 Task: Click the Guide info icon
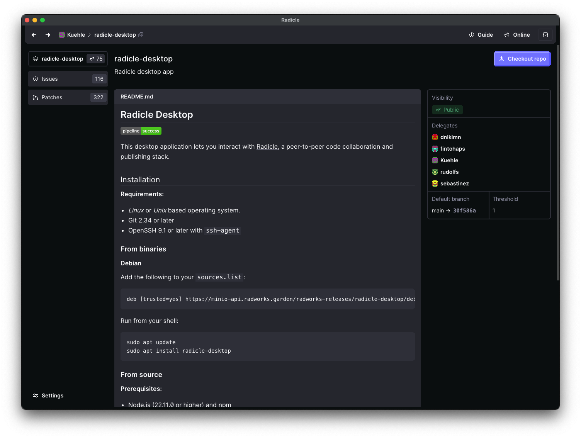(472, 35)
